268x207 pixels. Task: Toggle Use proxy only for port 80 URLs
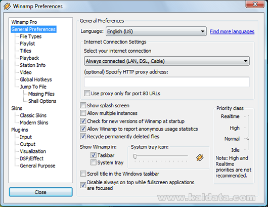(87, 93)
